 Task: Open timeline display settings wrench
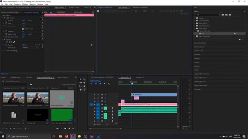[x=109, y=83]
